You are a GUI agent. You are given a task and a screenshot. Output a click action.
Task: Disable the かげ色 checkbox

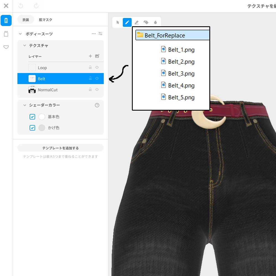point(32,128)
